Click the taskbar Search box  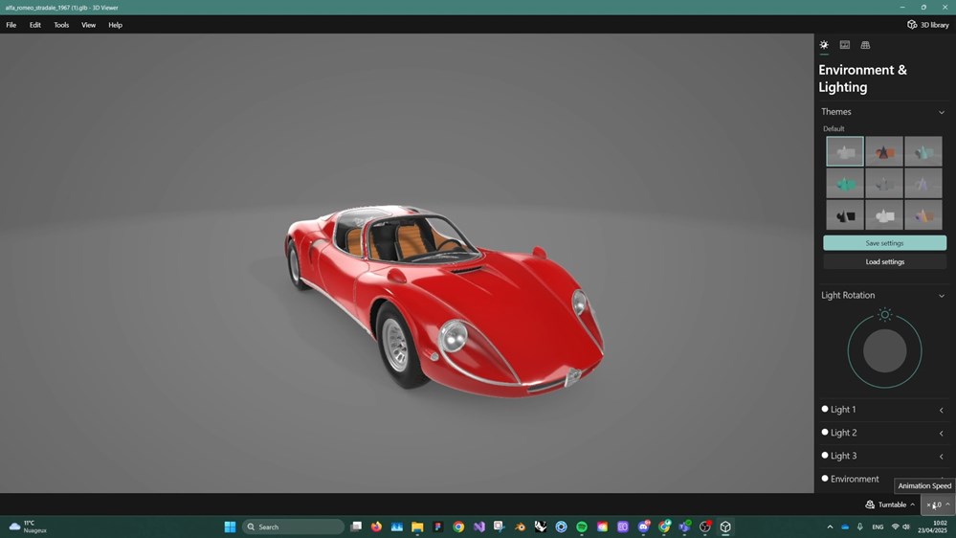[x=293, y=527]
